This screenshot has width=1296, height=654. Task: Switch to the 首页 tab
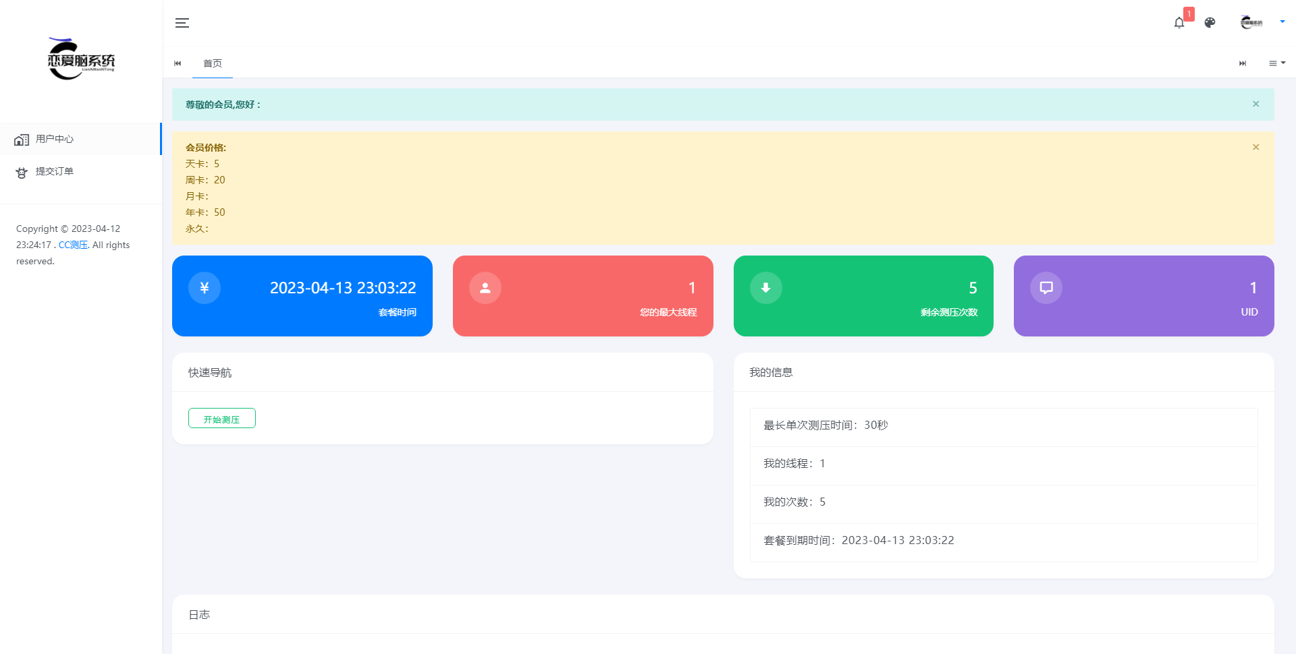(x=213, y=63)
